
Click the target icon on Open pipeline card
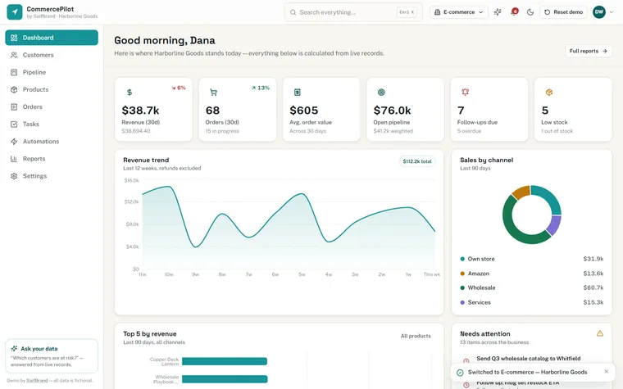tap(381, 92)
